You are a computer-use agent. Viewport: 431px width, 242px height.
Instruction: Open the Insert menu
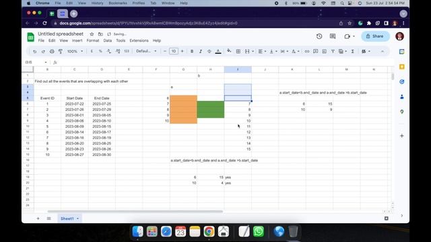point(77,40)
